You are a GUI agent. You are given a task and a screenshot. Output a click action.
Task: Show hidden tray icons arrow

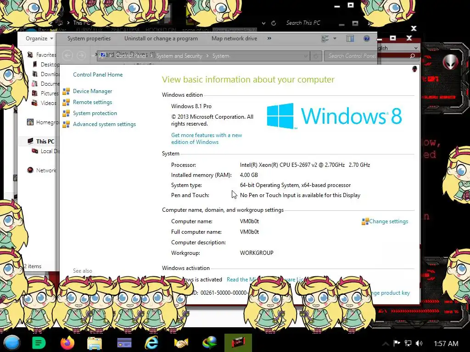click(x=386, y=344)
